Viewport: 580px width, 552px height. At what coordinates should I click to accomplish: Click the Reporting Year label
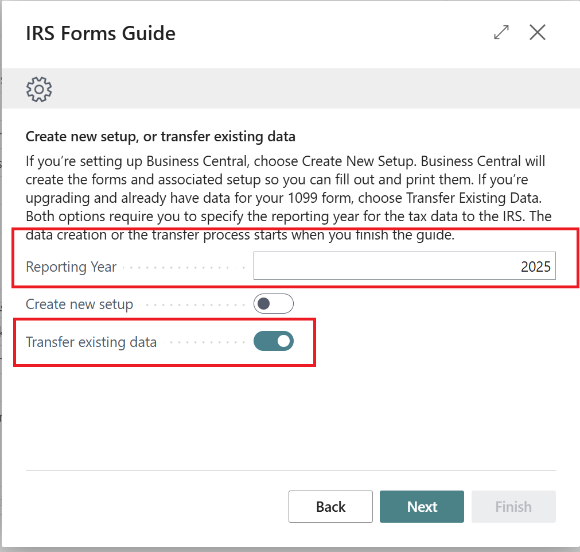71,267
